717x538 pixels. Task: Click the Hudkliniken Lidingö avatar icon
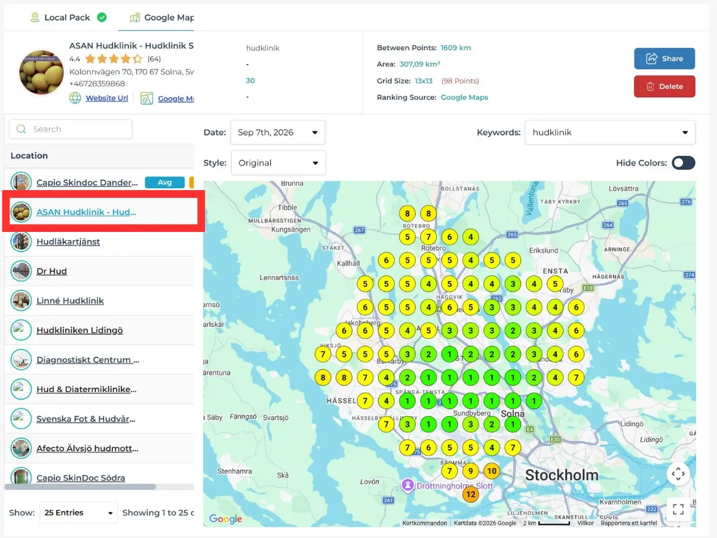tap(21, 330)
